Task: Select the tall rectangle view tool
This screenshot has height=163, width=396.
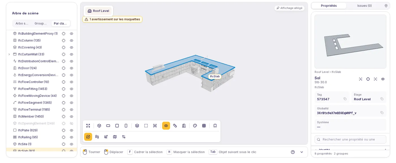Action: point(126,126)
